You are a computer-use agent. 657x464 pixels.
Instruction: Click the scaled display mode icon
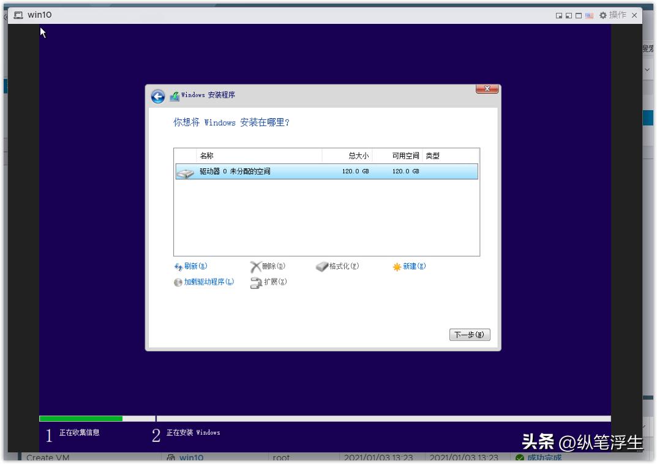(x=560, y=15)
